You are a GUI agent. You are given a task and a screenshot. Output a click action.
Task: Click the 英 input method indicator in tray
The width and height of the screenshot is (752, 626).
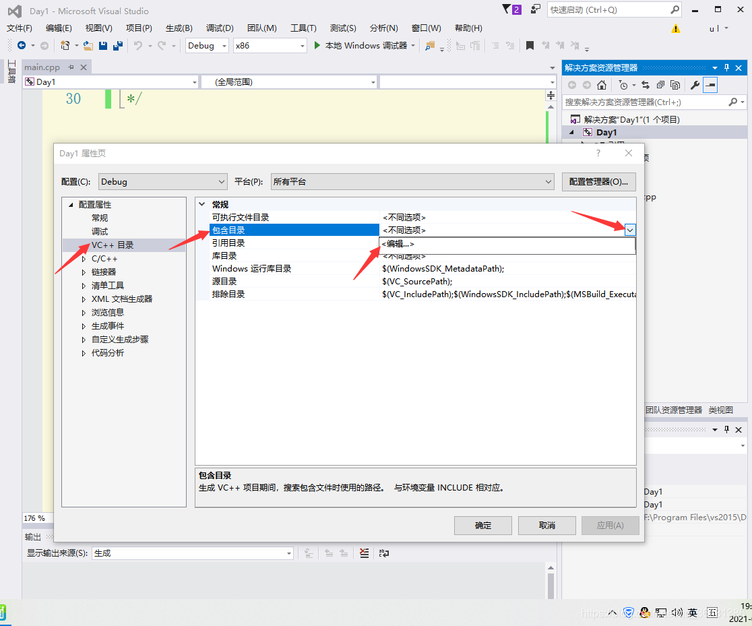(x=693, y=613)
